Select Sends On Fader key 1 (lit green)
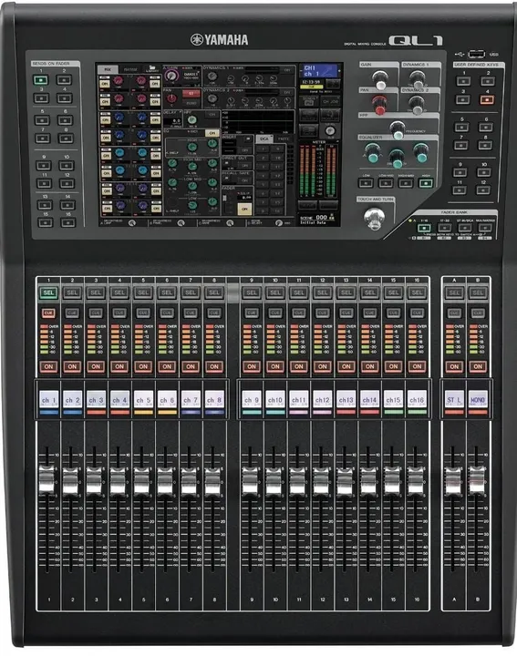Image resolution: width=517 pixels, height=656 pixels. pyautogui.click(x=41, y=80)
